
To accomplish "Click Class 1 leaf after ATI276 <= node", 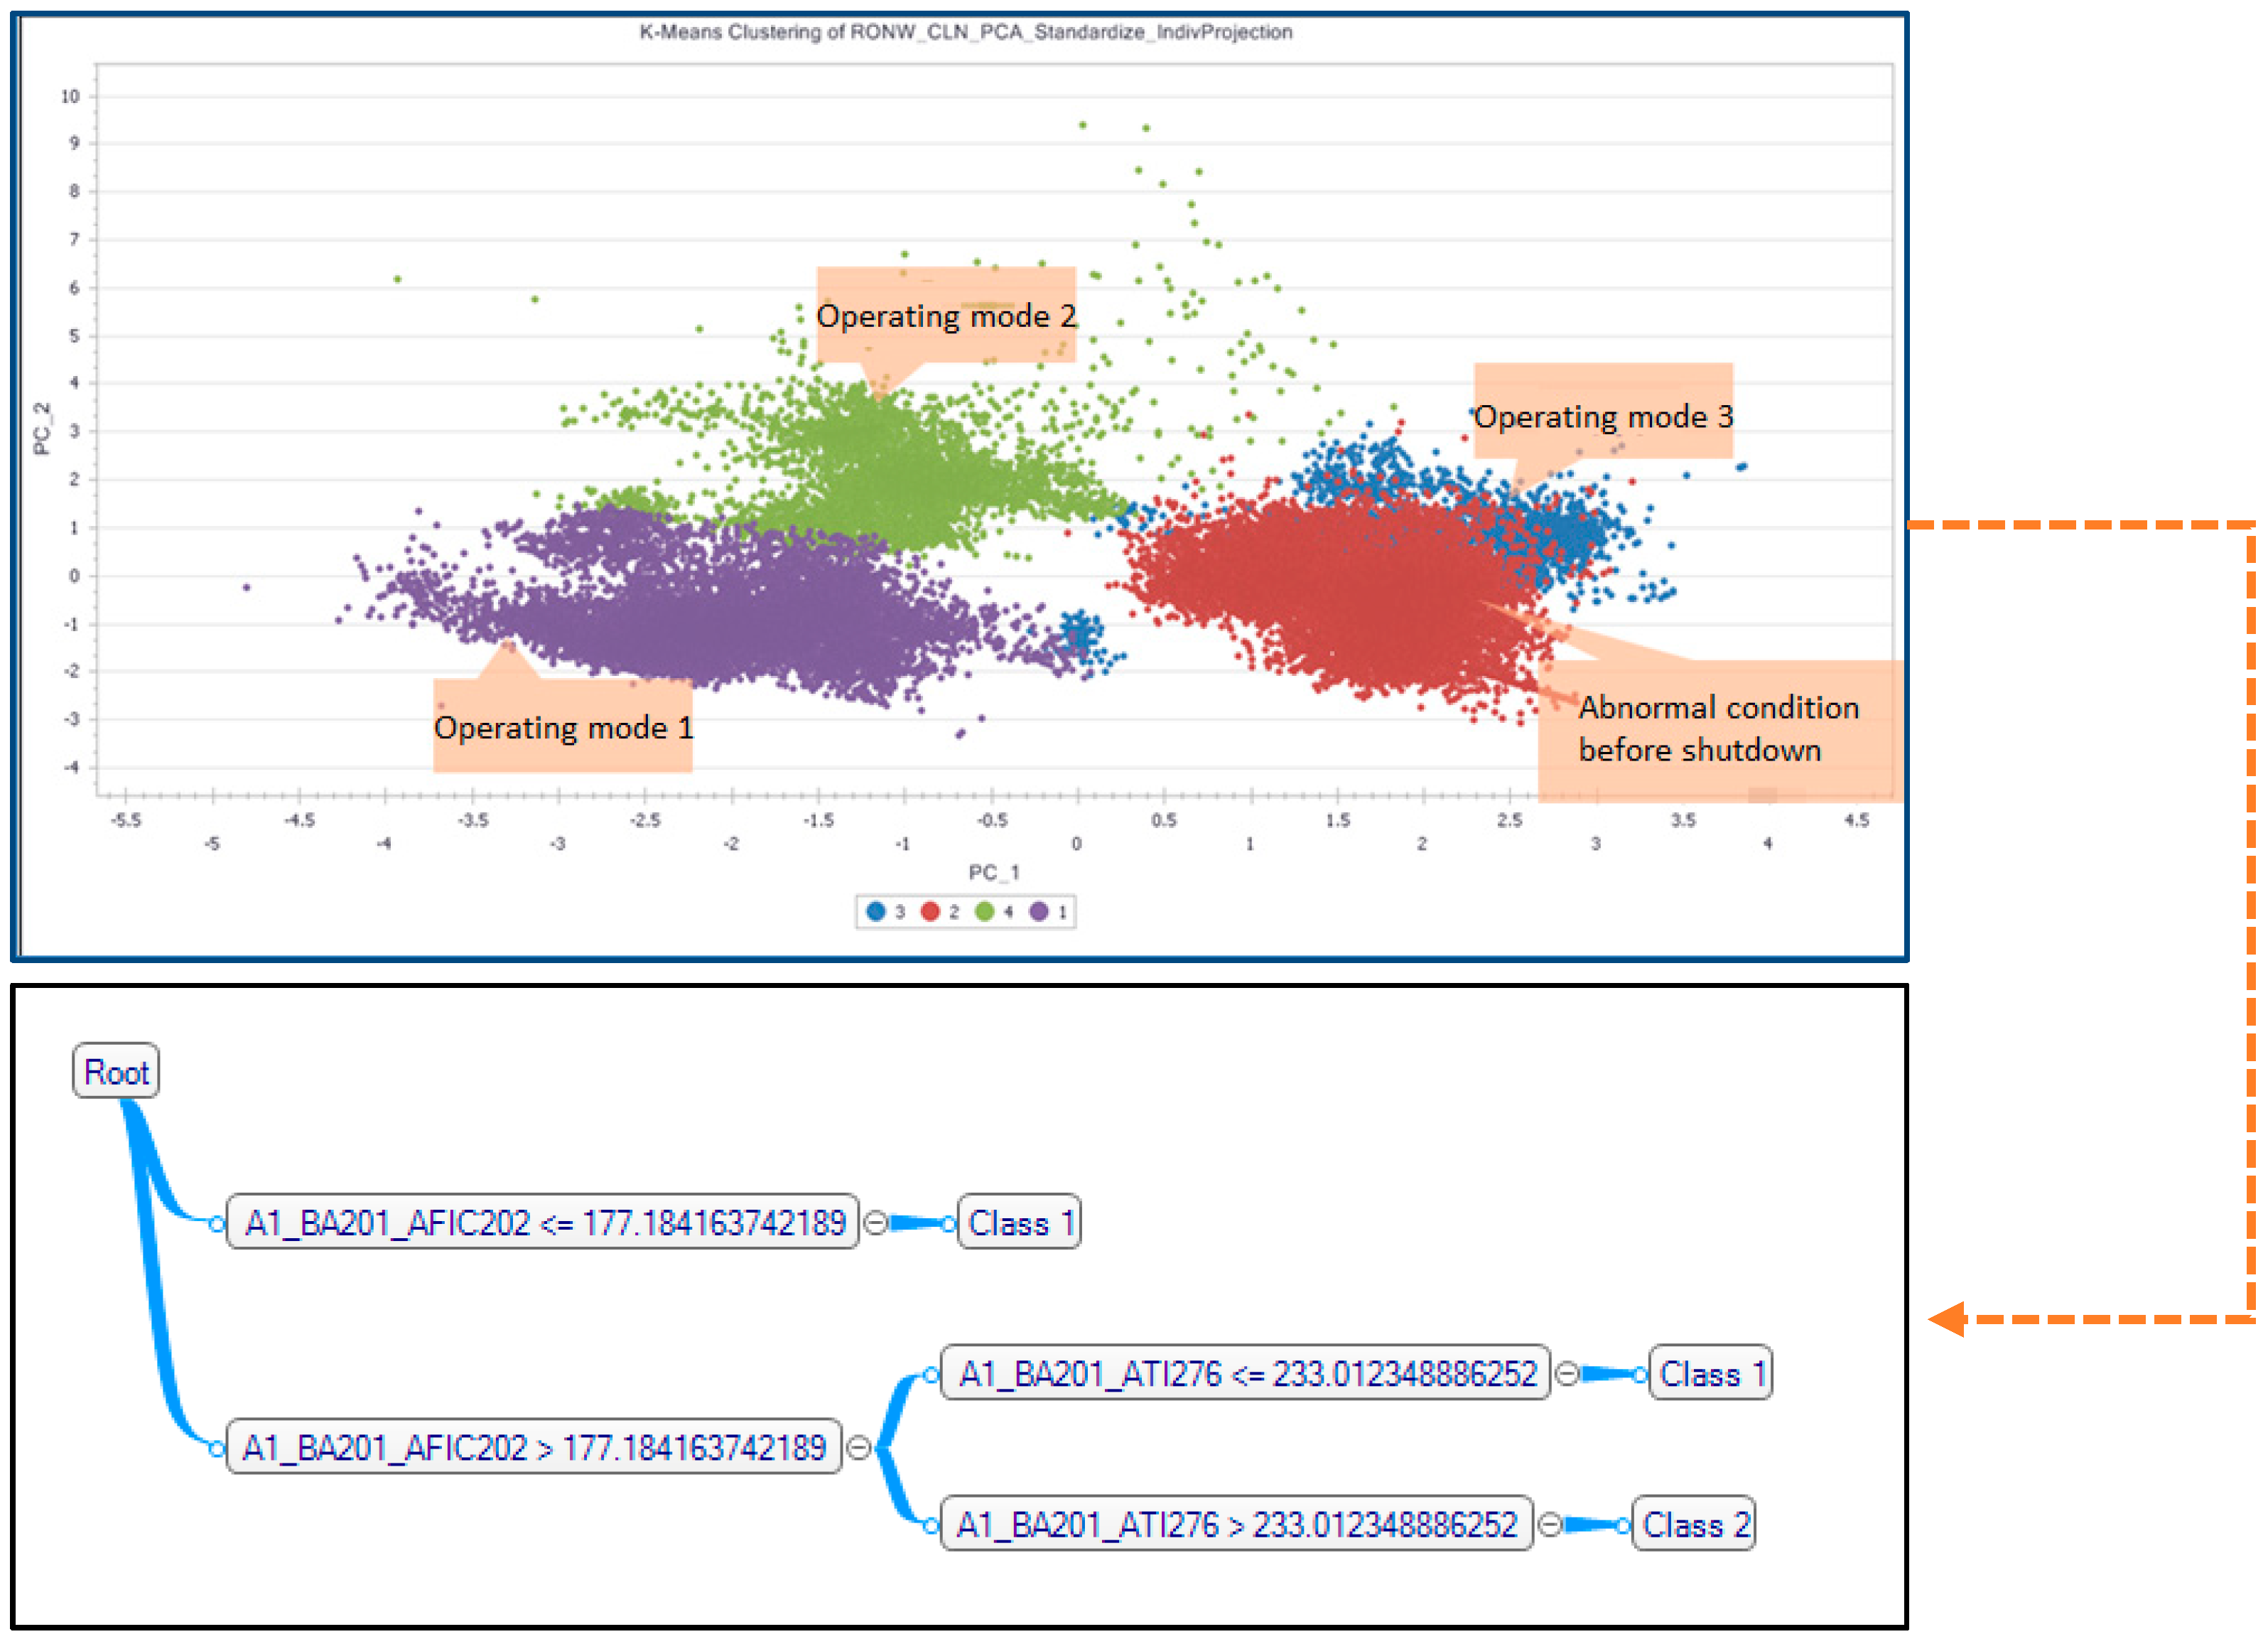I will (1711, 1372).
